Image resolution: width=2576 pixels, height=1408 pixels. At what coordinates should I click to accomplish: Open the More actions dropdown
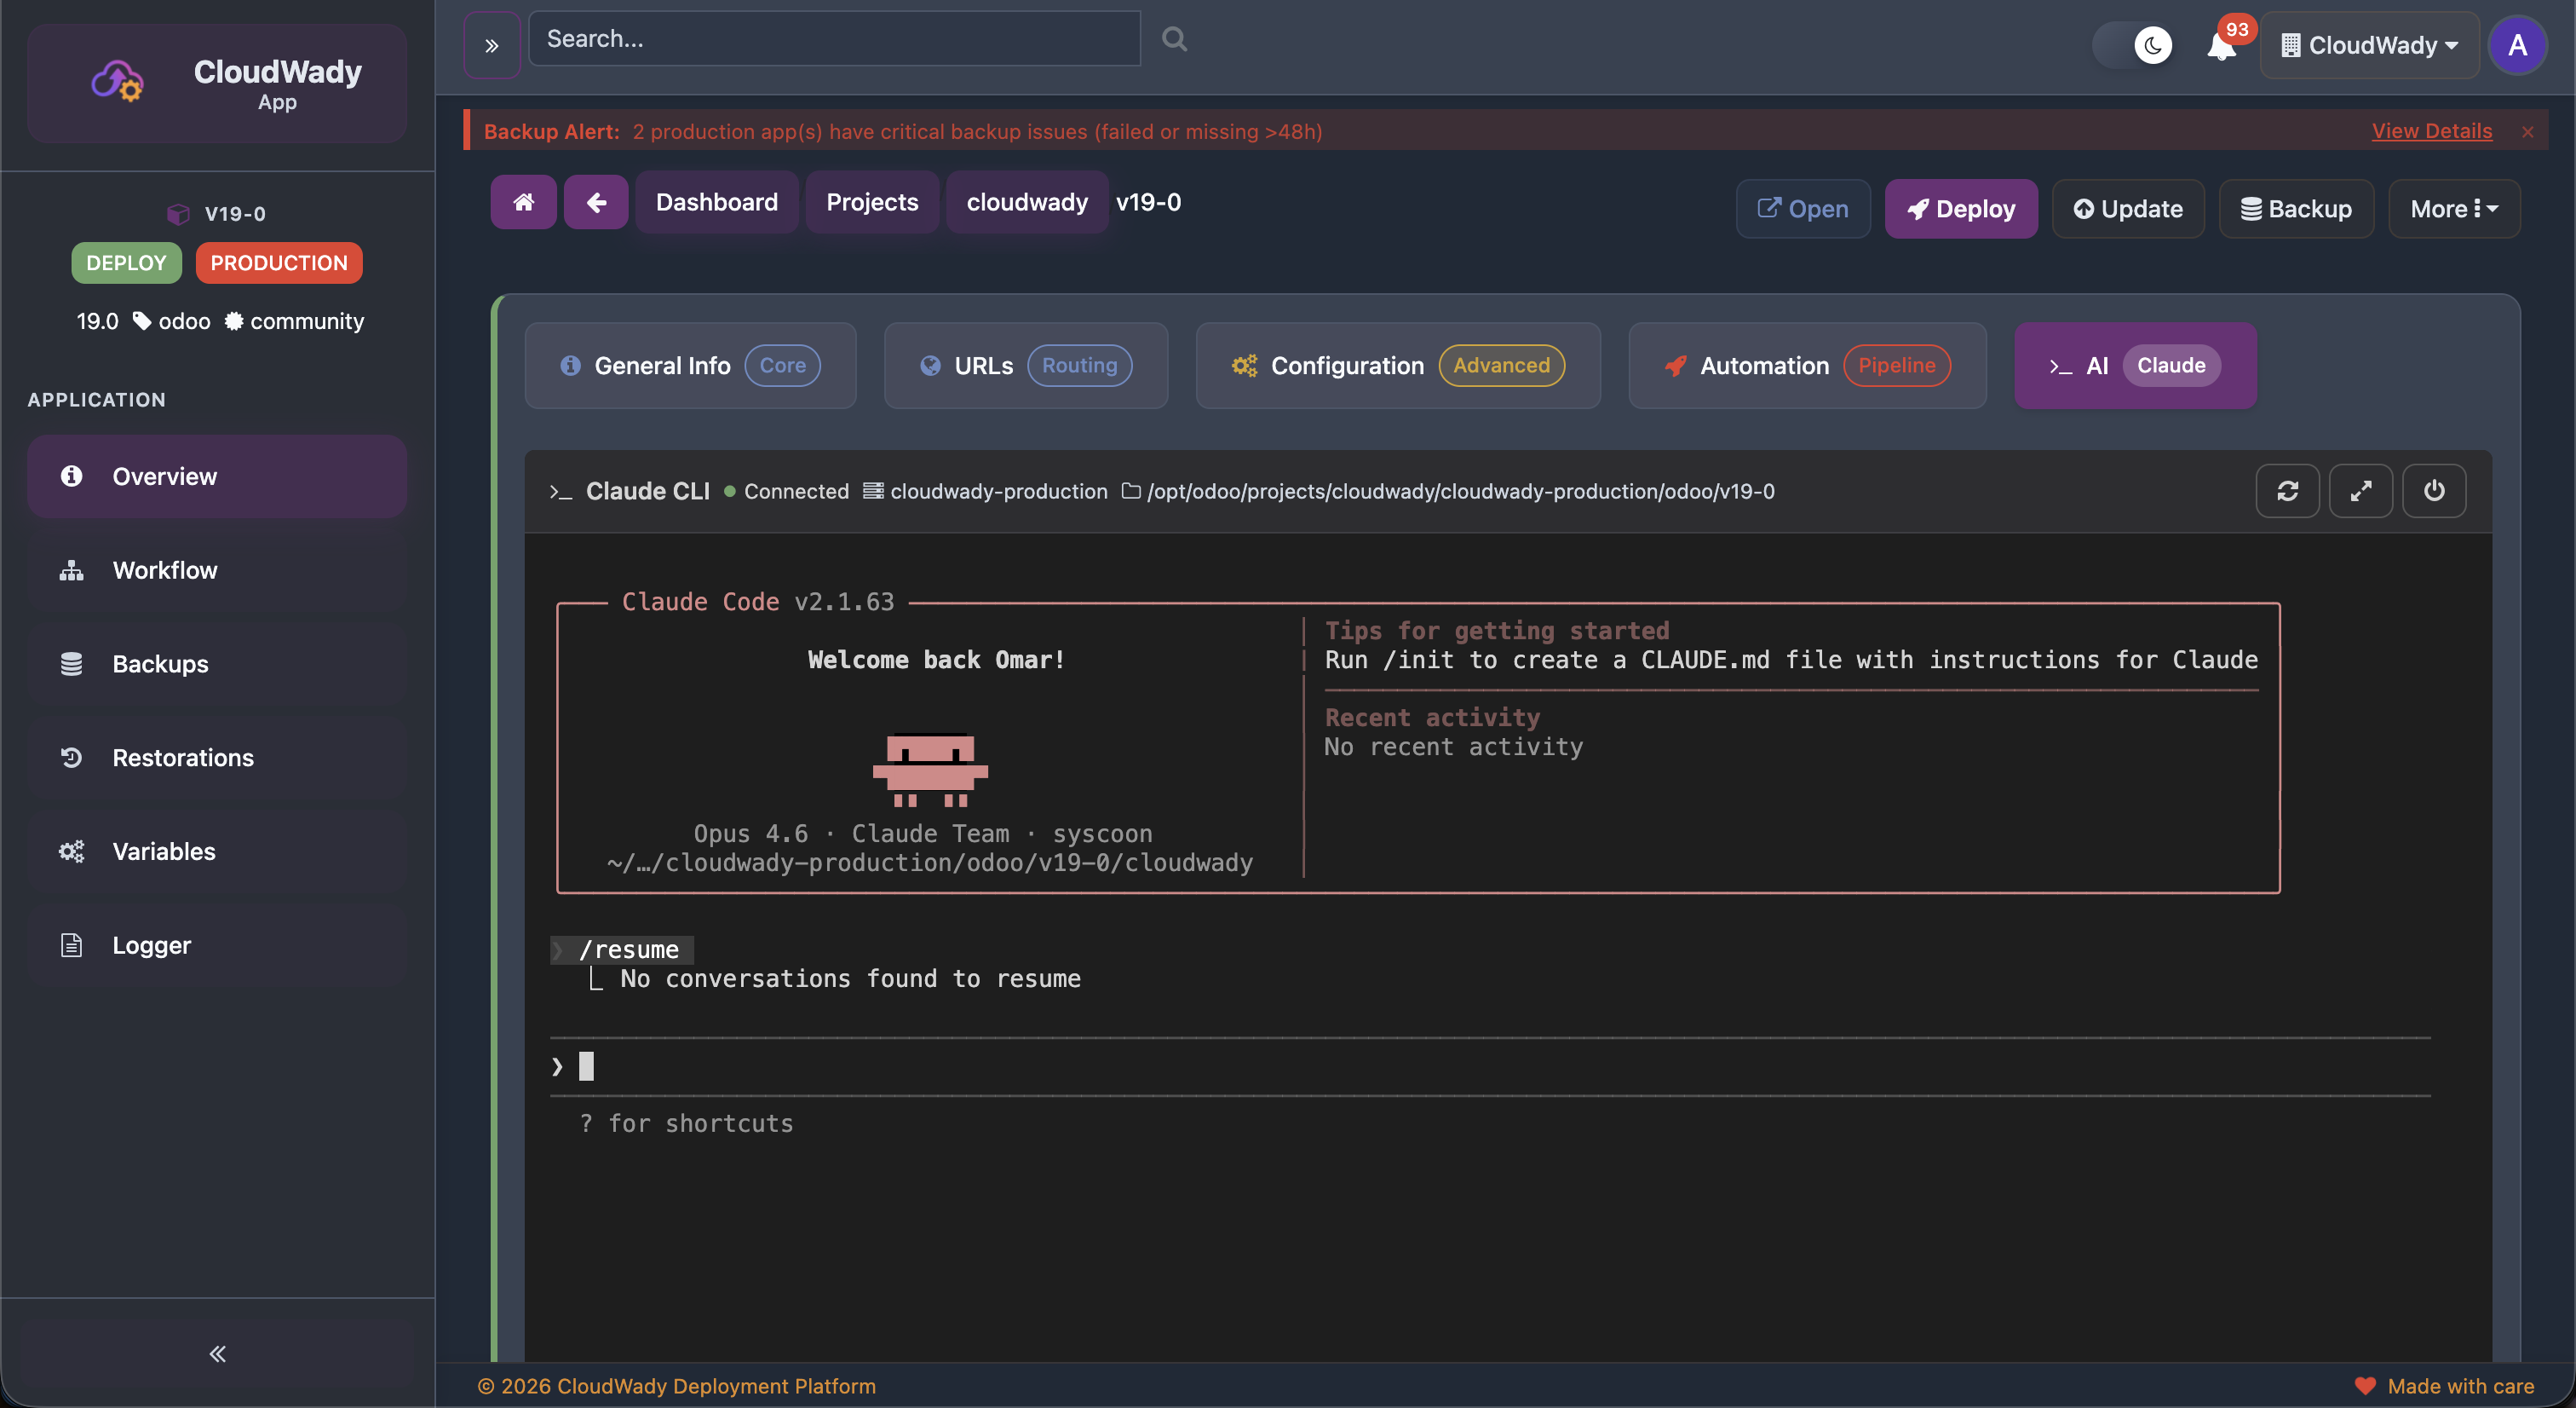pyautogui.click(x=2454, y=208)
